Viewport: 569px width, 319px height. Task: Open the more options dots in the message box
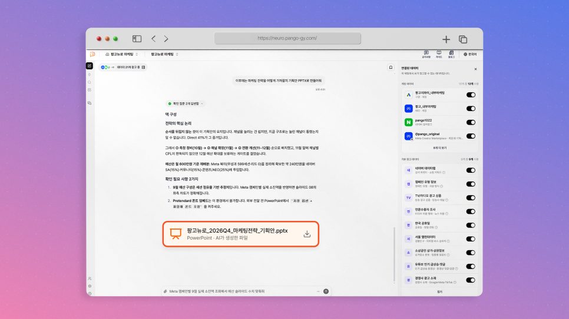318,291
